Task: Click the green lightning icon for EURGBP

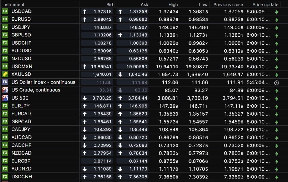Action: pyautogui.click(x=276, y=161)
